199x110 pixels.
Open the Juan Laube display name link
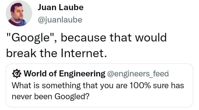(60, 8)
